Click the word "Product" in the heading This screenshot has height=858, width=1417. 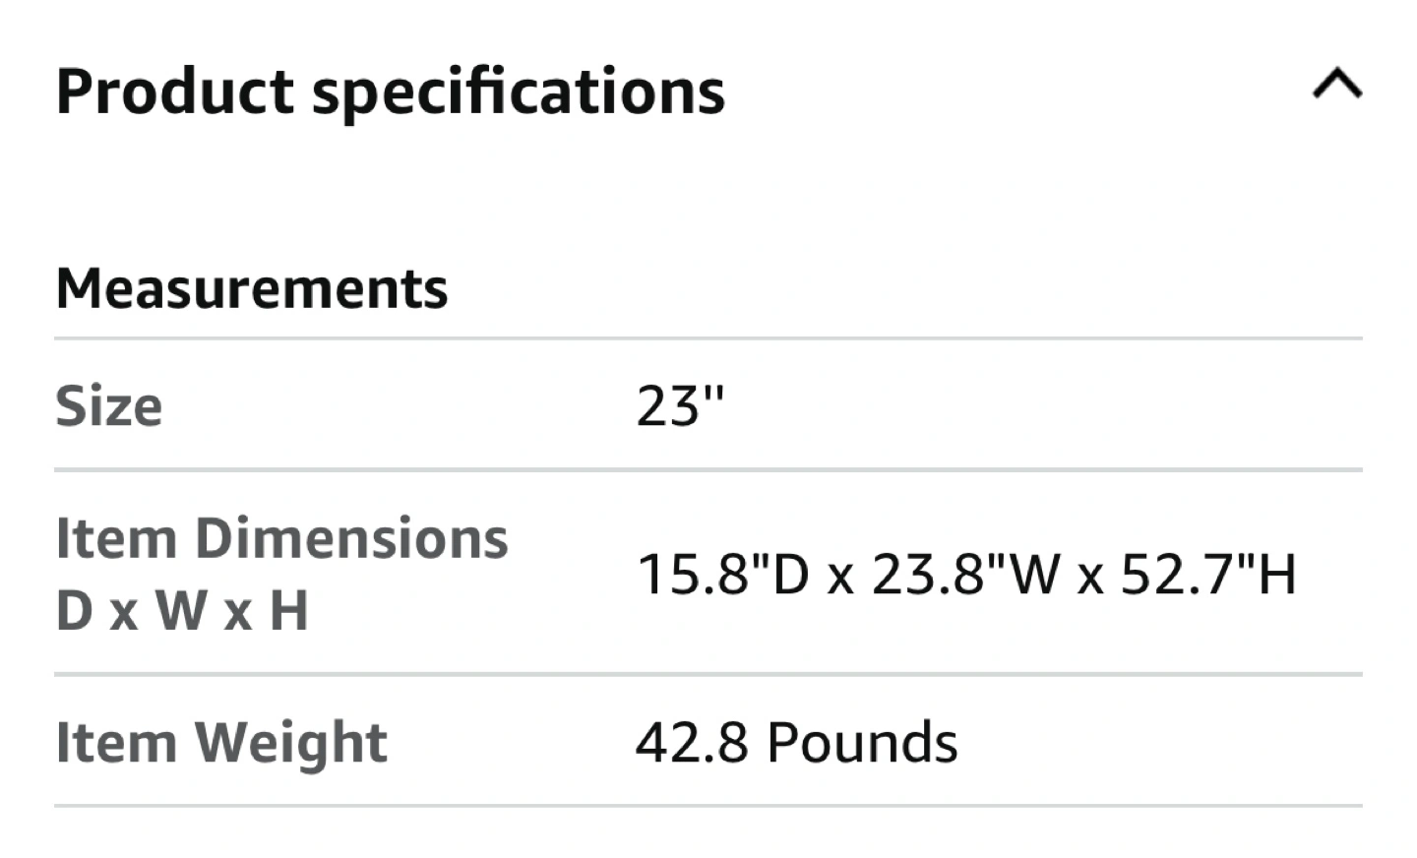[175, 92]
